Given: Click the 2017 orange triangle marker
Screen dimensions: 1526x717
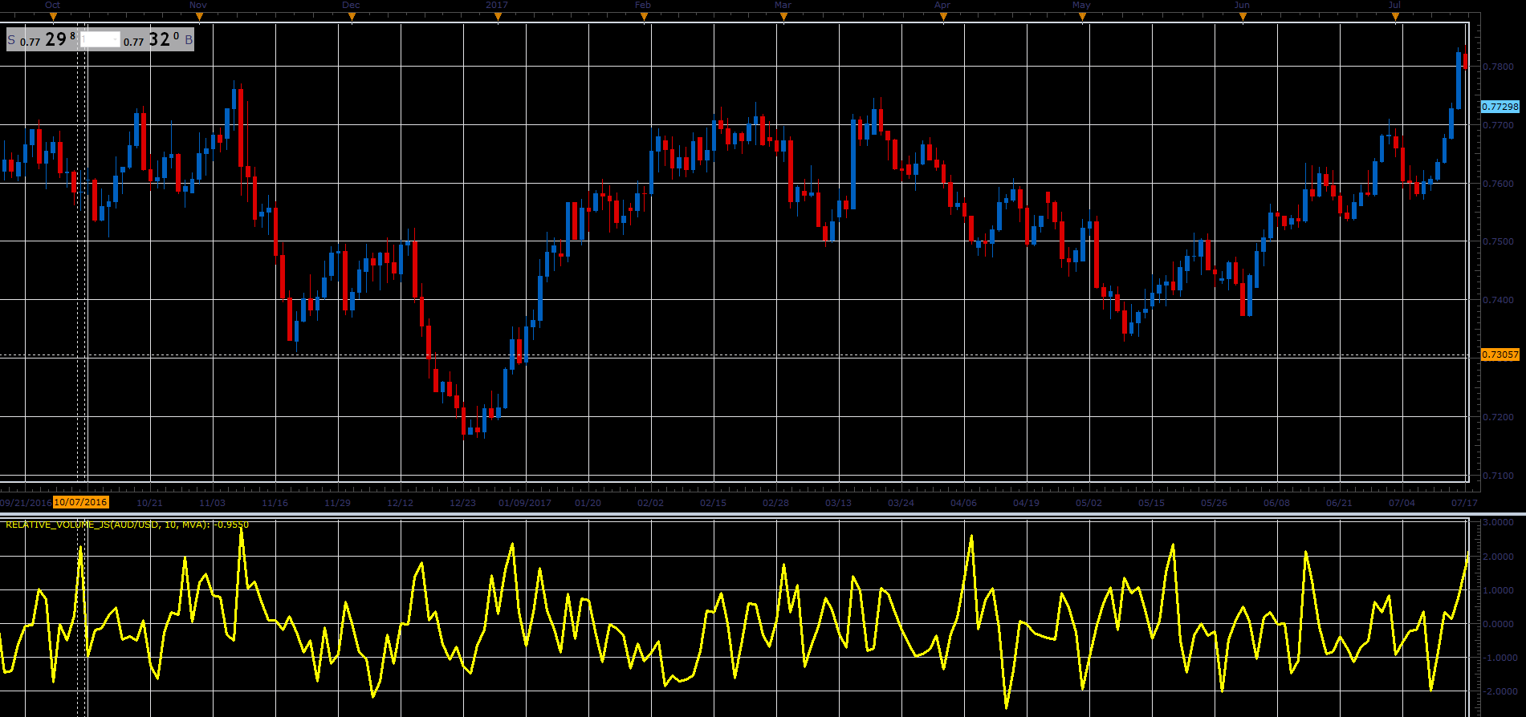Looking at the screenshot, I should (498, 17).
